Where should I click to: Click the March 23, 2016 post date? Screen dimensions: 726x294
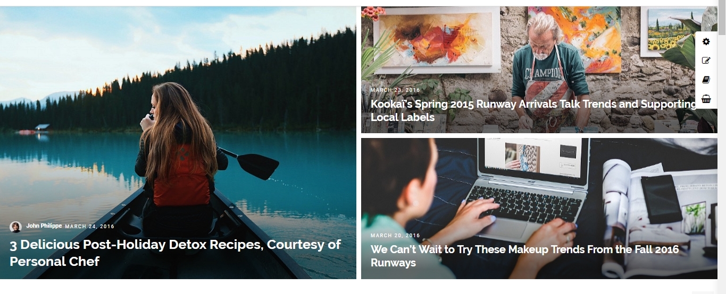click(x=395, y=90)
